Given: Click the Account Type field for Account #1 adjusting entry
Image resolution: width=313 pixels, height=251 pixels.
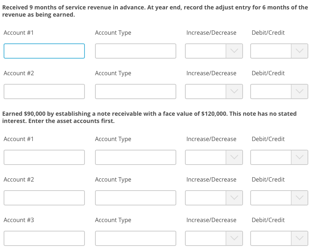Looking at the screenshot, I should pos(135,51).
